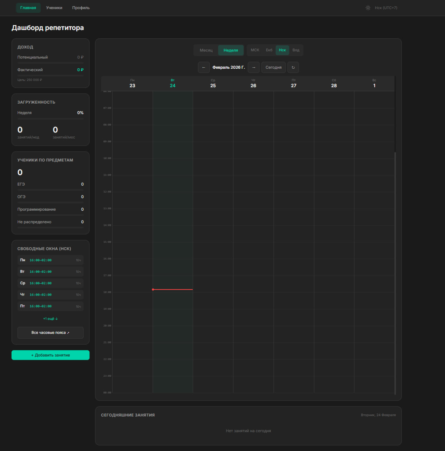Click the Вт 24 column header
445x451 pixels.
[173, 83]
